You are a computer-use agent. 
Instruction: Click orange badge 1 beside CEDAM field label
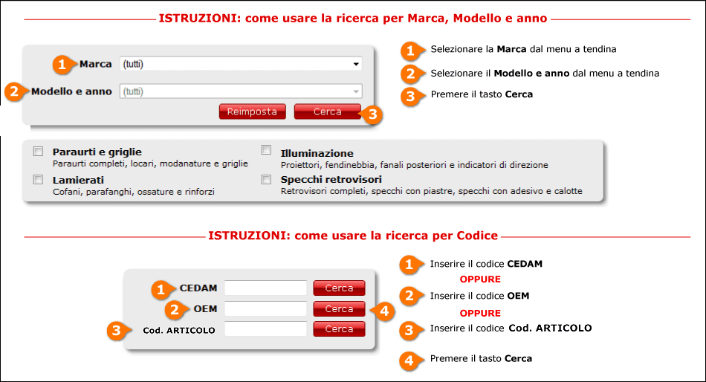(161, 290)
